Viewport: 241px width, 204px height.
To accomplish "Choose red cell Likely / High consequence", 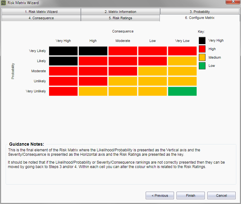I will 93,61.
